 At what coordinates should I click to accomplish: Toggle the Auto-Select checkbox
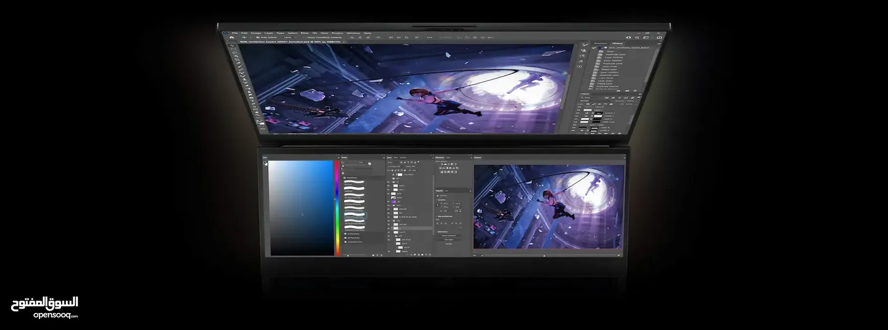click(x=258, y=37)
